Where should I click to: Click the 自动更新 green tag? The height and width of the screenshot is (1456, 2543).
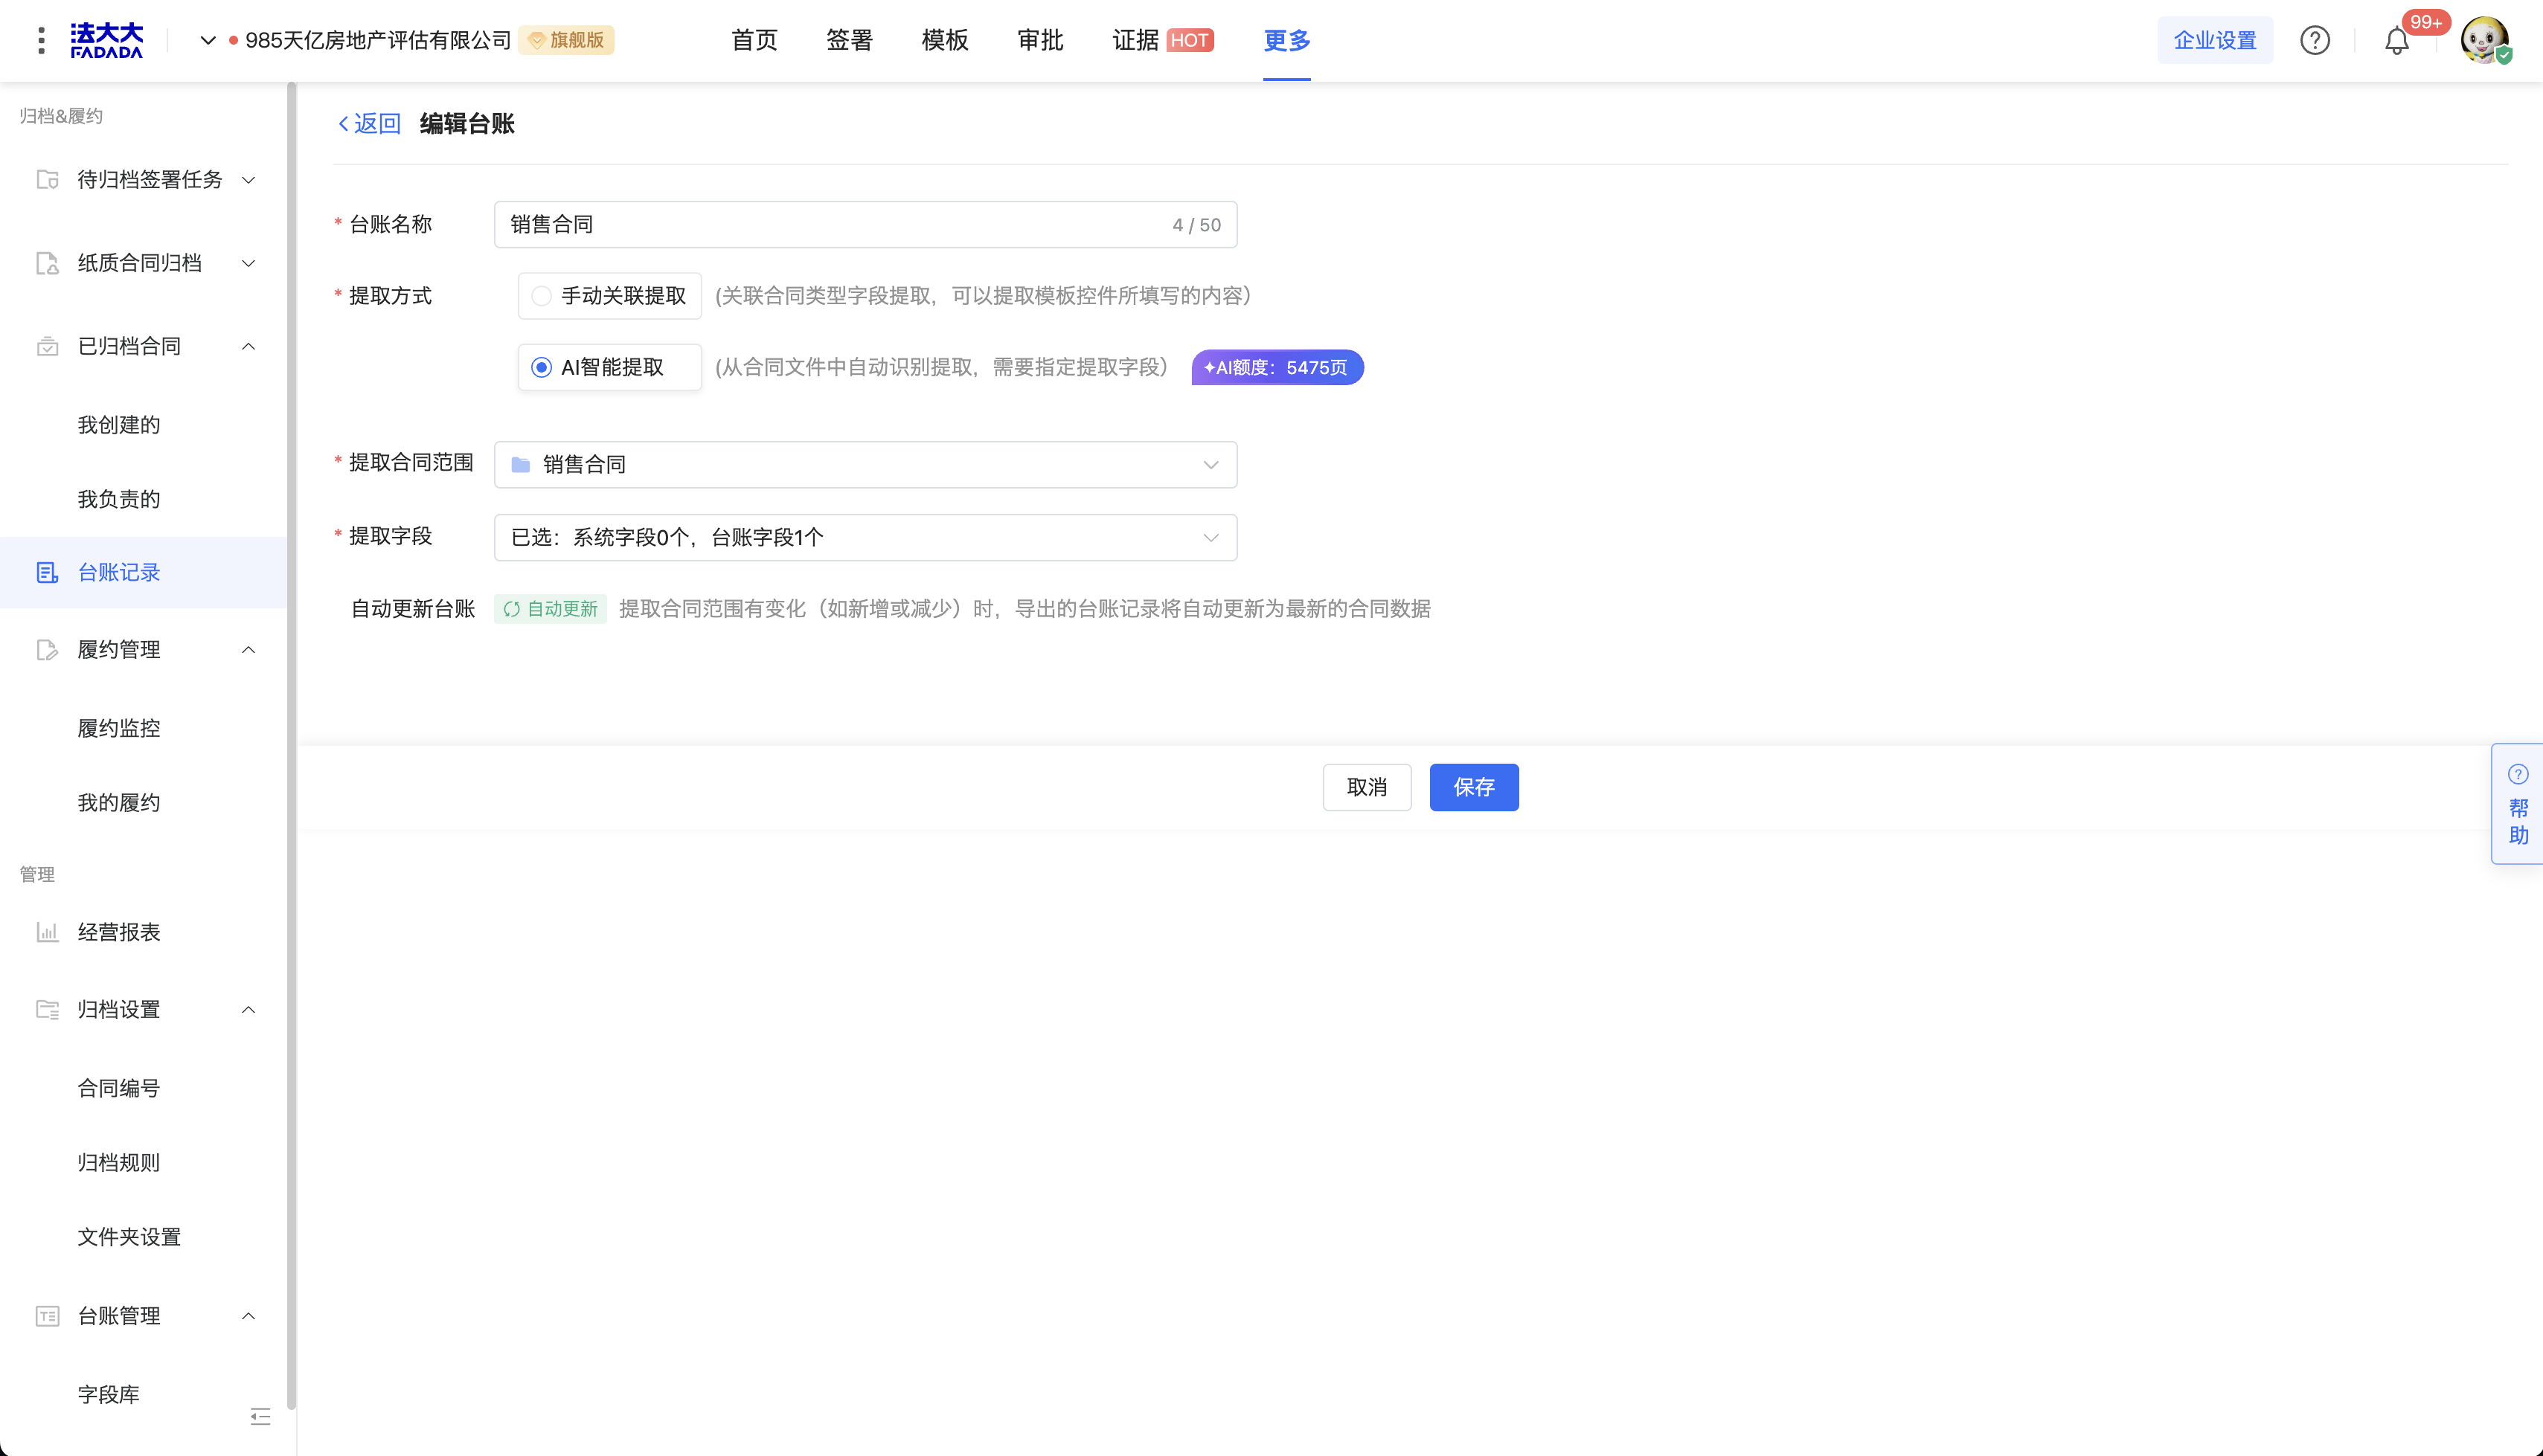coord(551,609)
